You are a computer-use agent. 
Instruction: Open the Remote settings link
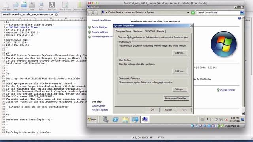point(100,32)
